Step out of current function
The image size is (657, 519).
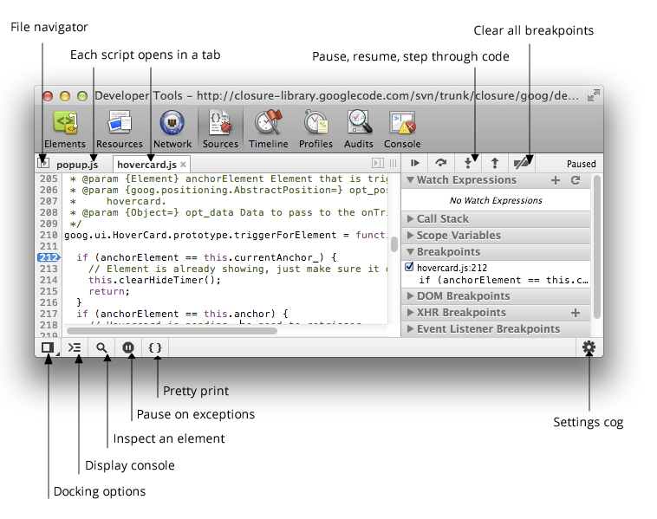(x=495, y=164)
